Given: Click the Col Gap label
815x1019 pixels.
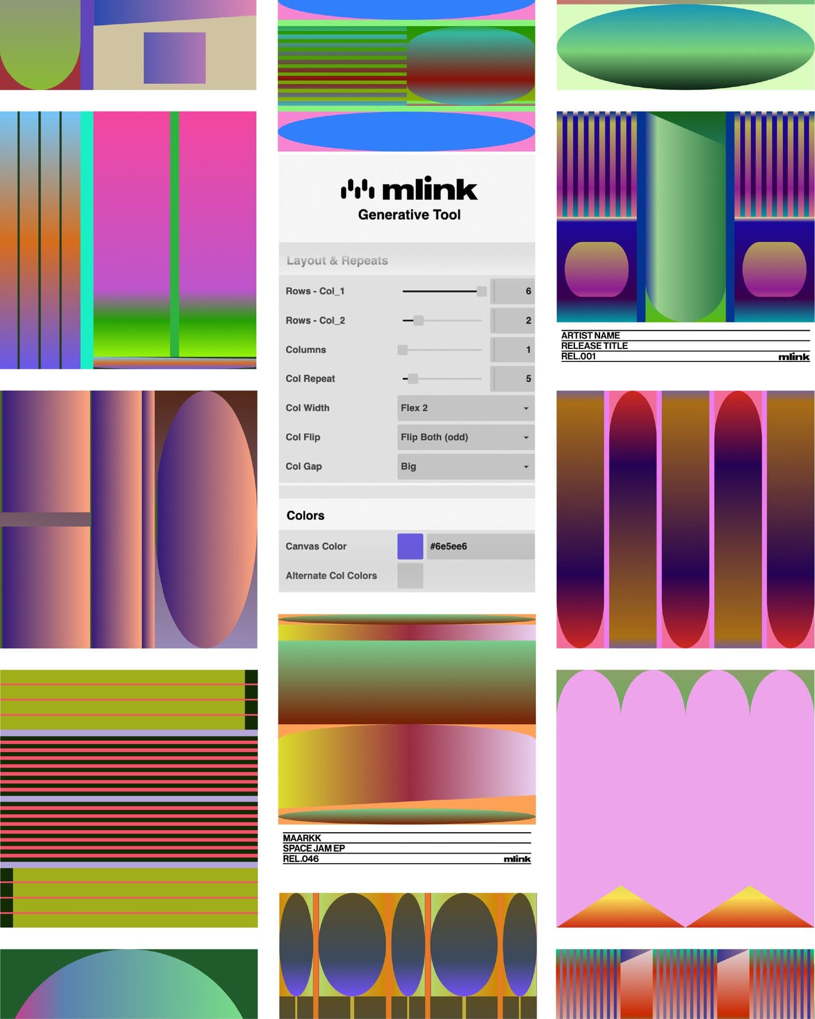Looking at the screenshot, I should coord(303,467).
